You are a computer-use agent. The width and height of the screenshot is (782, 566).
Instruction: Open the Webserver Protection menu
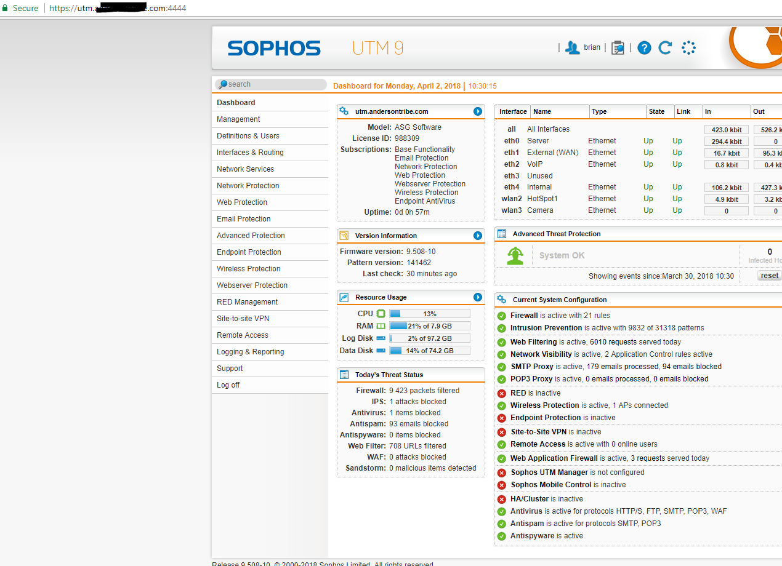coord(270,285)
